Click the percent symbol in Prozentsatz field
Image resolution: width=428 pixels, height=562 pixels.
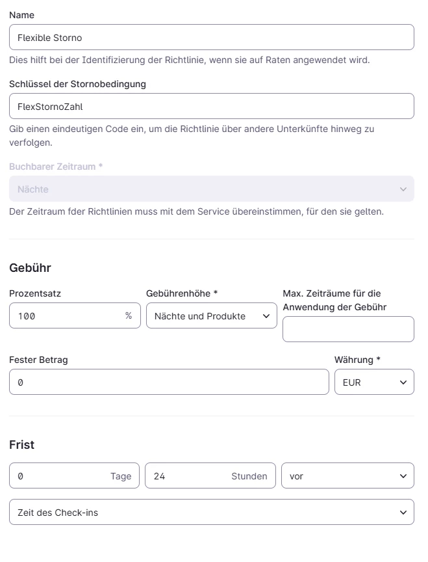coord(129,315)
